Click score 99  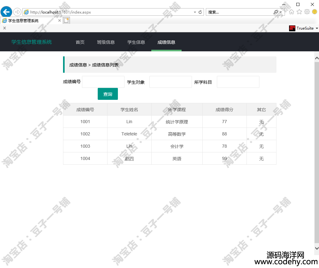click(x=224, y=158)
